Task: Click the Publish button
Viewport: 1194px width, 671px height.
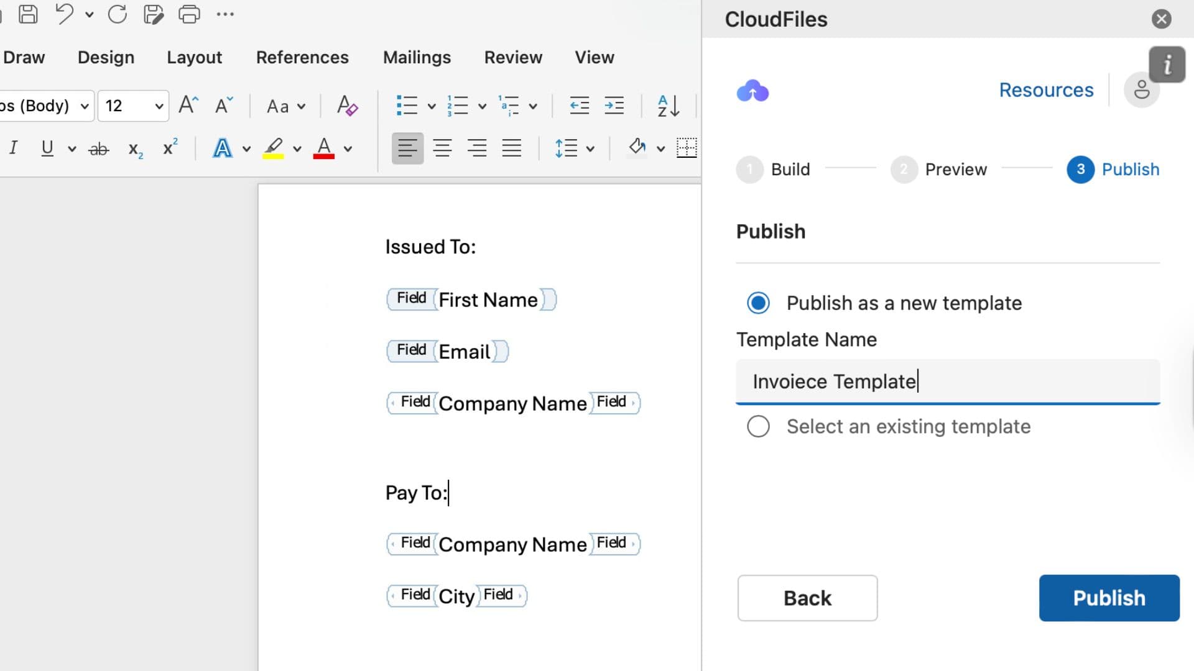Action: click(1109, 598)
